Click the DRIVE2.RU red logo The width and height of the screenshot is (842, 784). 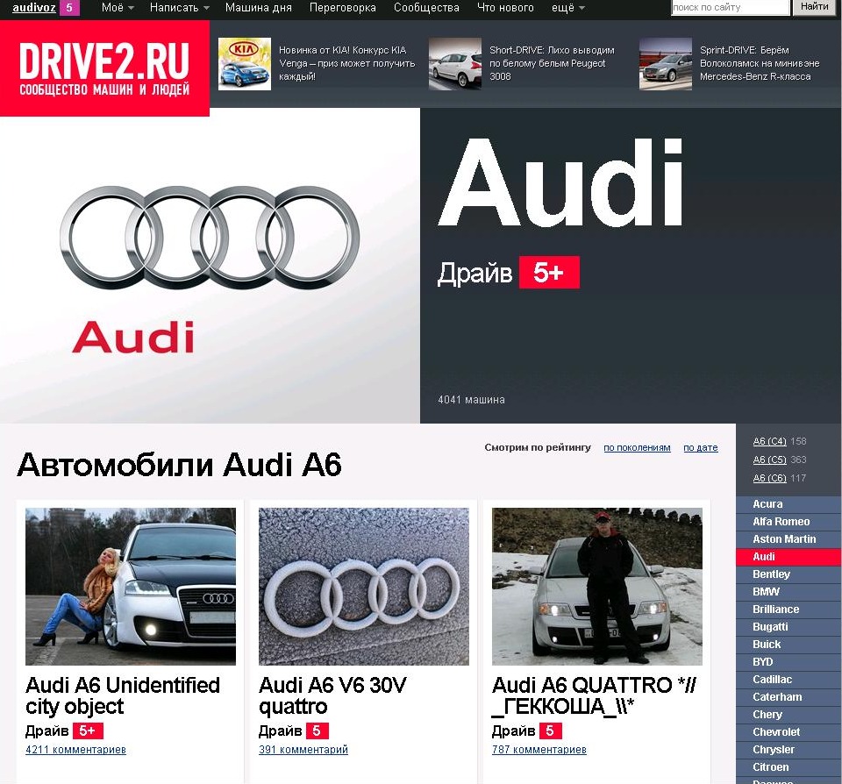(104, 68)
